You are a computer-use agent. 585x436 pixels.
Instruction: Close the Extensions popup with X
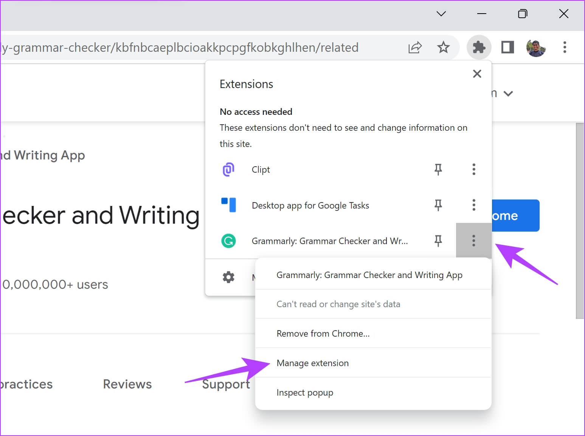tap(477, 74)
